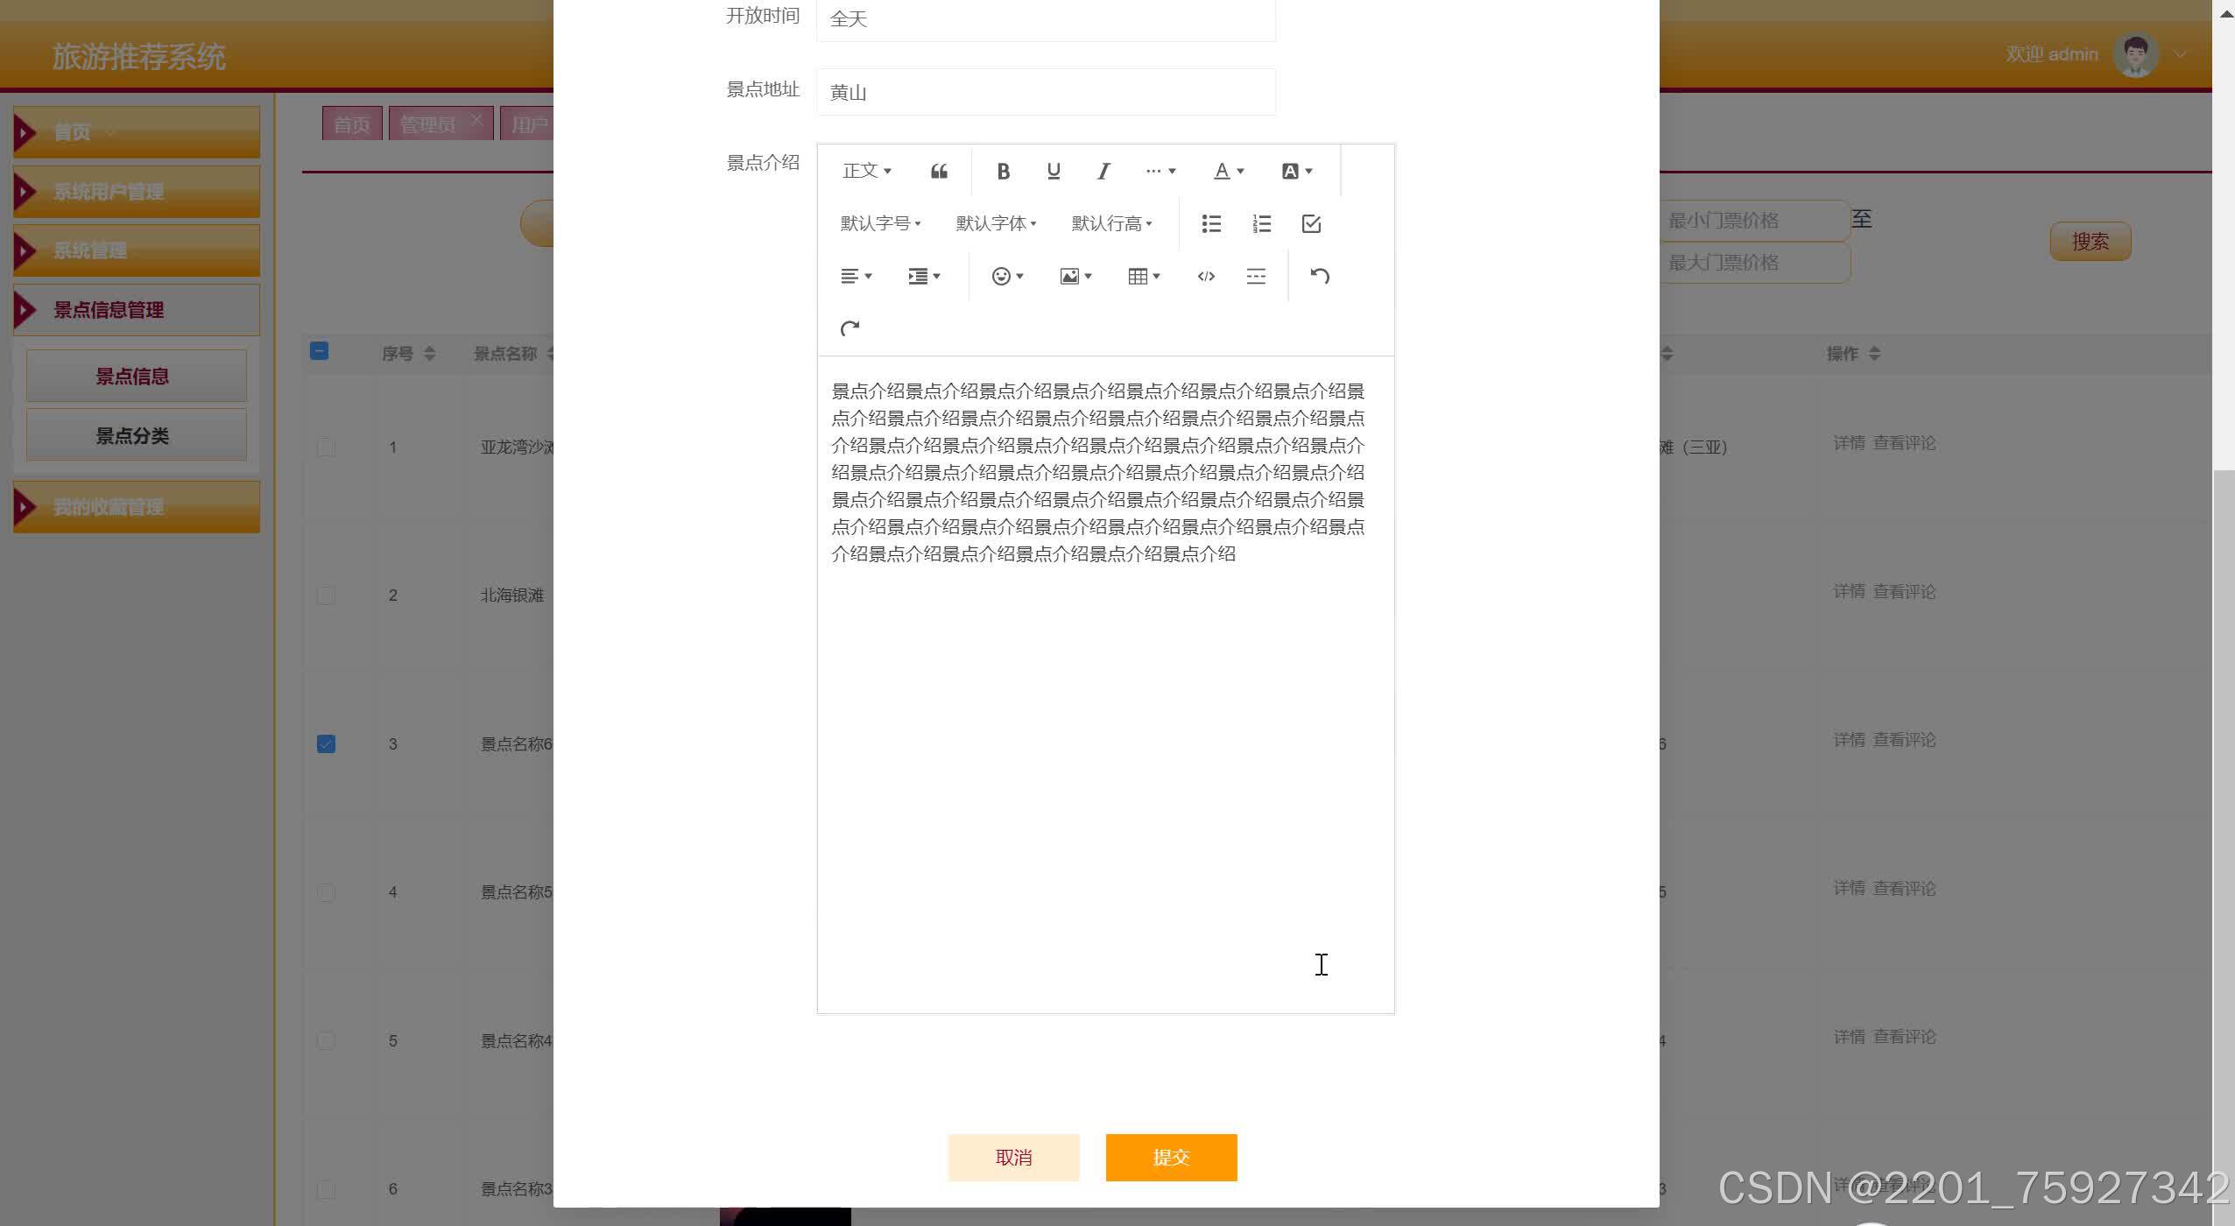
Task: Check the row 2 北海银滩 checkbox
Action: point(326,595)
